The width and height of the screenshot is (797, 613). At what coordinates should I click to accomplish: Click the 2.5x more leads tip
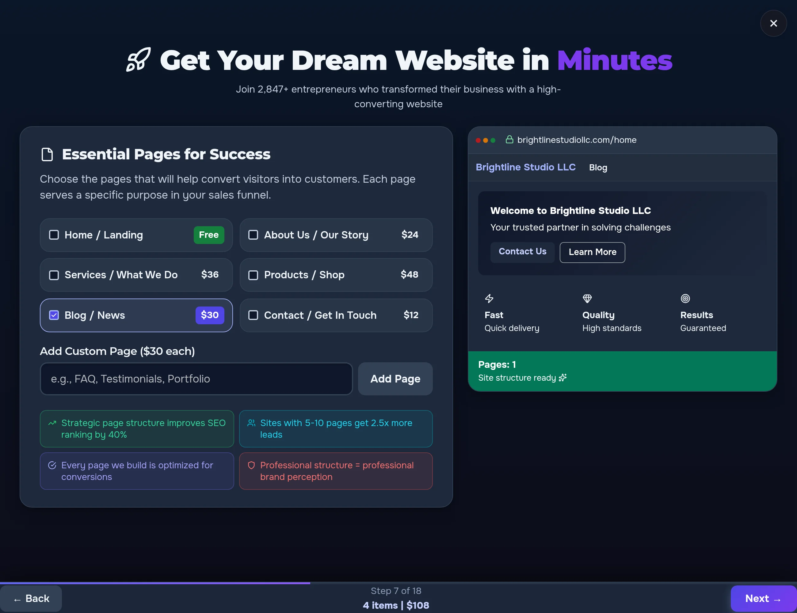pos(336,429)
